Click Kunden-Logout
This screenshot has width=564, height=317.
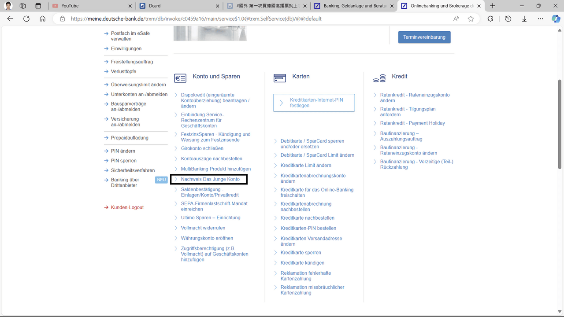(x=127, y=207)
